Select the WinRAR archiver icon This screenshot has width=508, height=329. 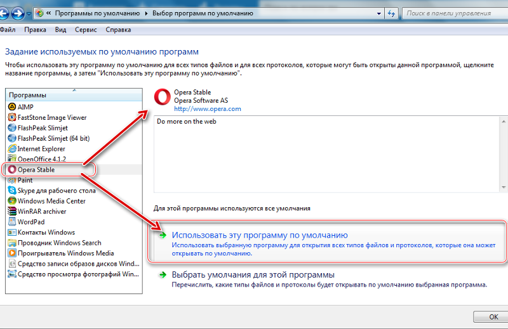12,212
